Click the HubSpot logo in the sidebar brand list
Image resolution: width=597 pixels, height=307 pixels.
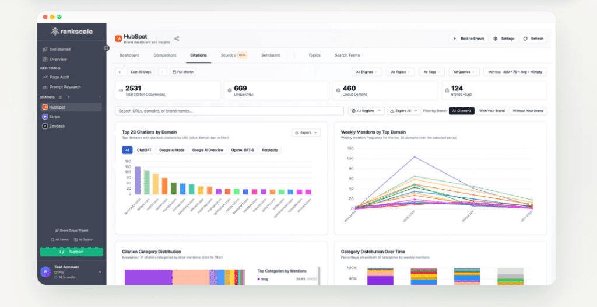click(x=45, y=107)
